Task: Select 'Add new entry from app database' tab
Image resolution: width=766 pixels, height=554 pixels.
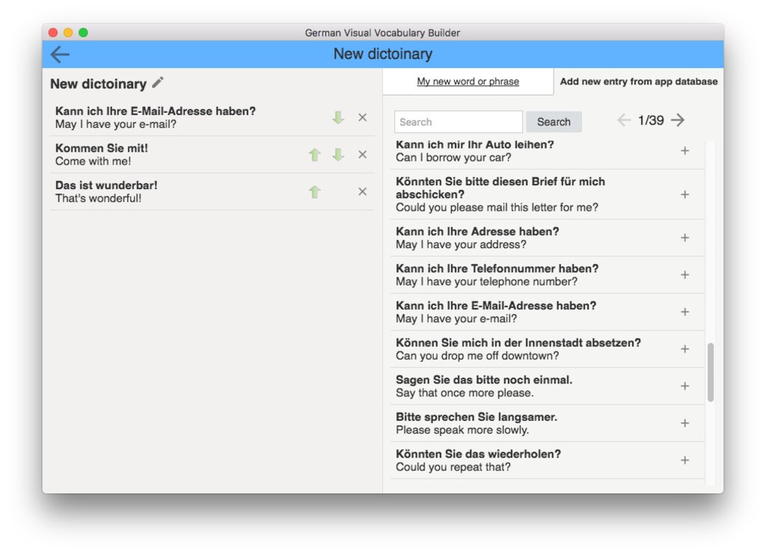Action: point(639,81)
